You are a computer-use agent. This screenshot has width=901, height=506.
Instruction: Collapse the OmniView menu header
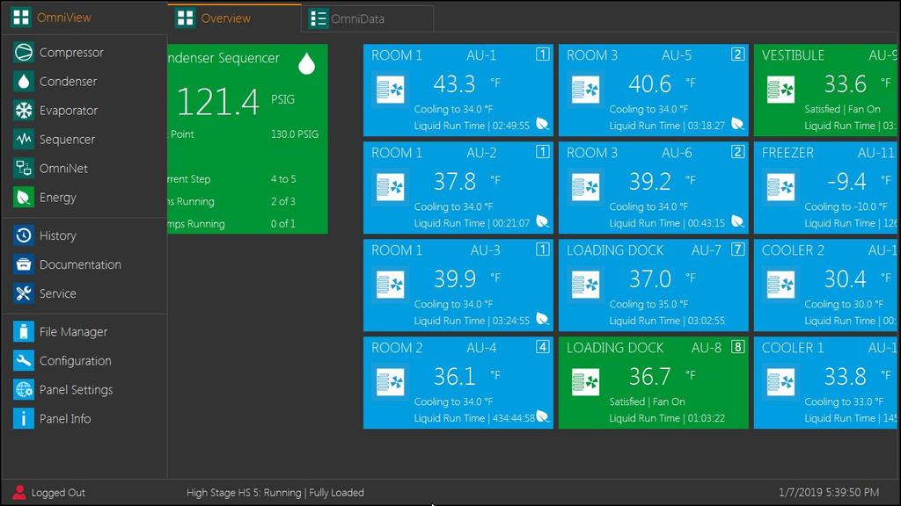pos(53,18)
